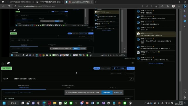188x106 pixels.
Task: Open the zoom magnifier icon in the address bar
Action: 152,6
